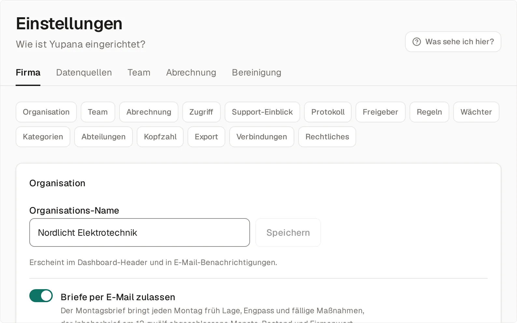The width and height of the screenshot is (517, 323).
Task: Select the Firma tab
Action: [28, 72]
